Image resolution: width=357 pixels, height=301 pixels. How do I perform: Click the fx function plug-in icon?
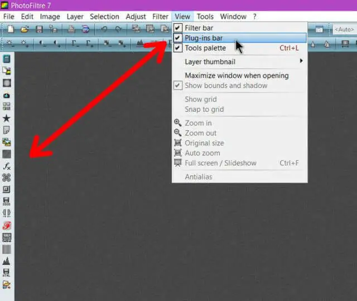click(x=7, y=166)
